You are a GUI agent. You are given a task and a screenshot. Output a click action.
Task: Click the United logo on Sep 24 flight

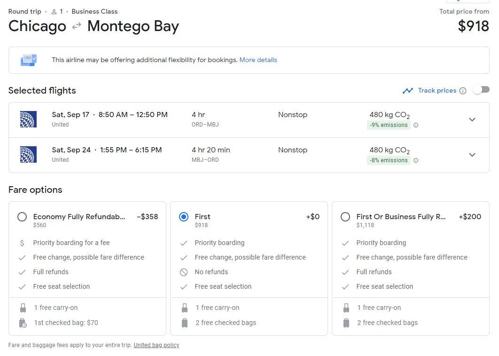coord(28,155)
